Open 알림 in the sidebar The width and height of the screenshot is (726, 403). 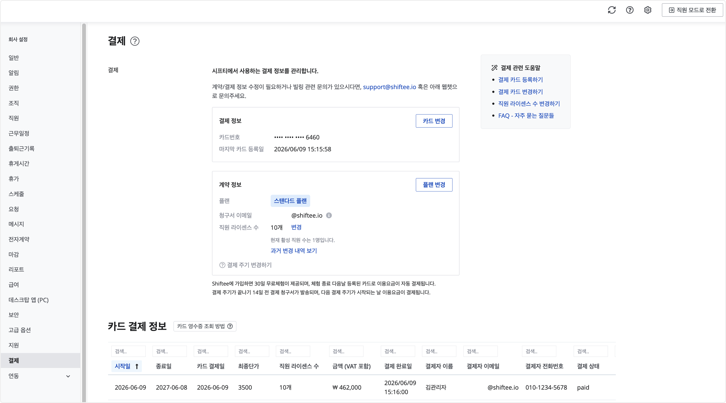pos(14,73)
